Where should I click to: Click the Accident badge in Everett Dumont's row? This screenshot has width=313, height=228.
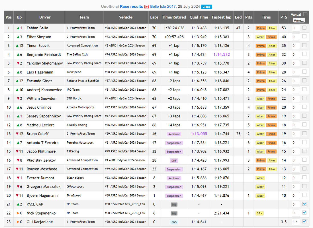click(174, 178)
